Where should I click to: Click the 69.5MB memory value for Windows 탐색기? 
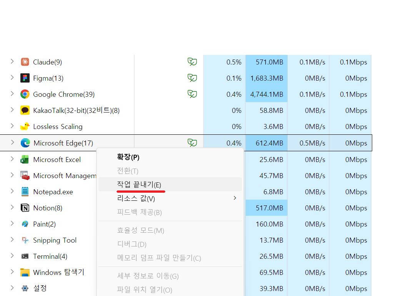click(271, 273)
